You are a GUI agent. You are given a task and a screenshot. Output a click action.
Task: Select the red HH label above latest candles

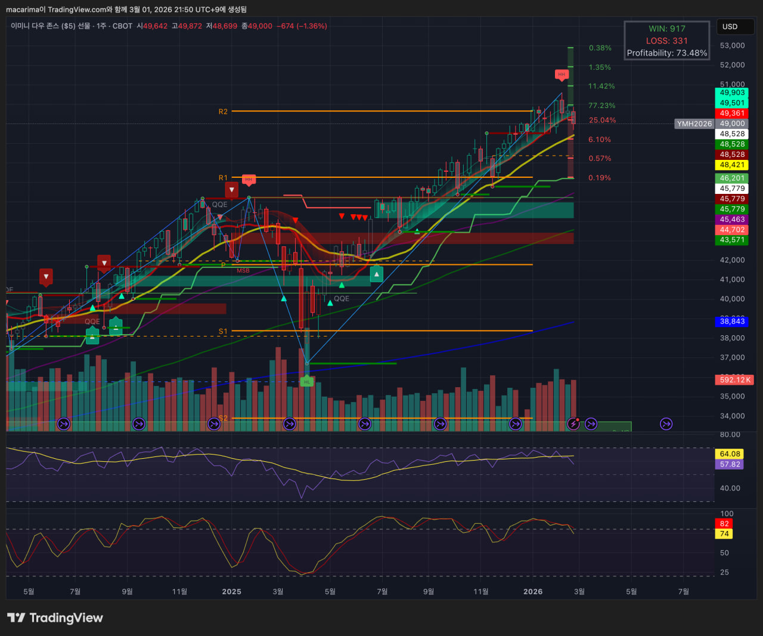click(x=562, y=75)
